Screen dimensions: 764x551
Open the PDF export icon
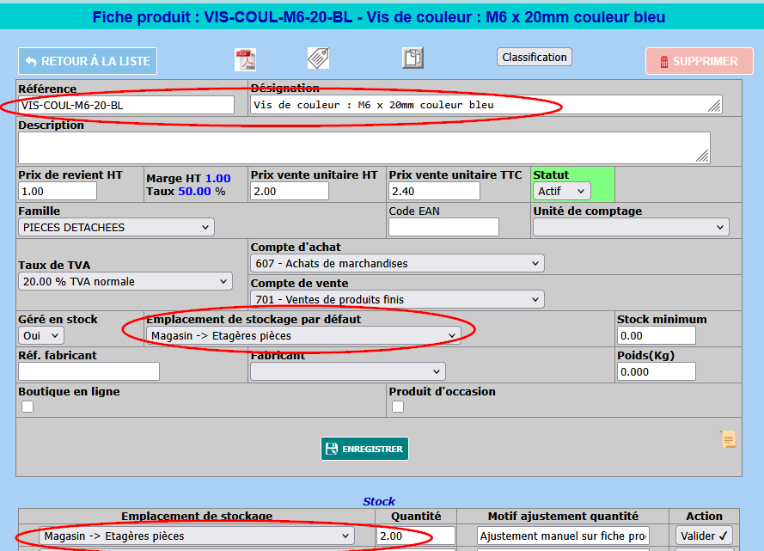245,60
